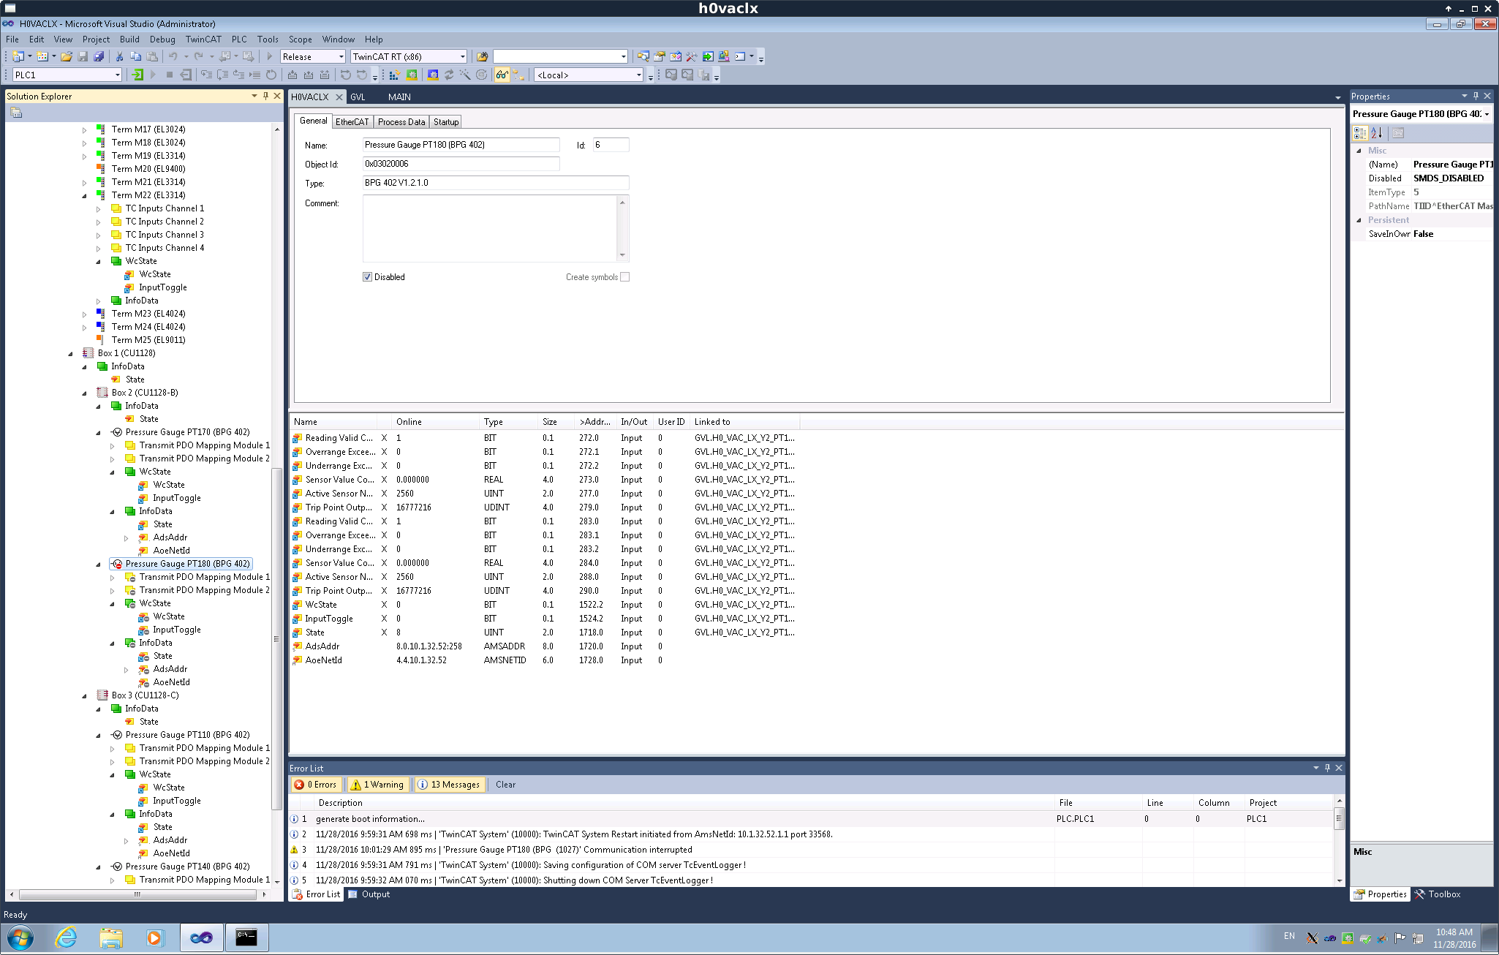Click the New Project toolbar icon

(x=18, y=56)
